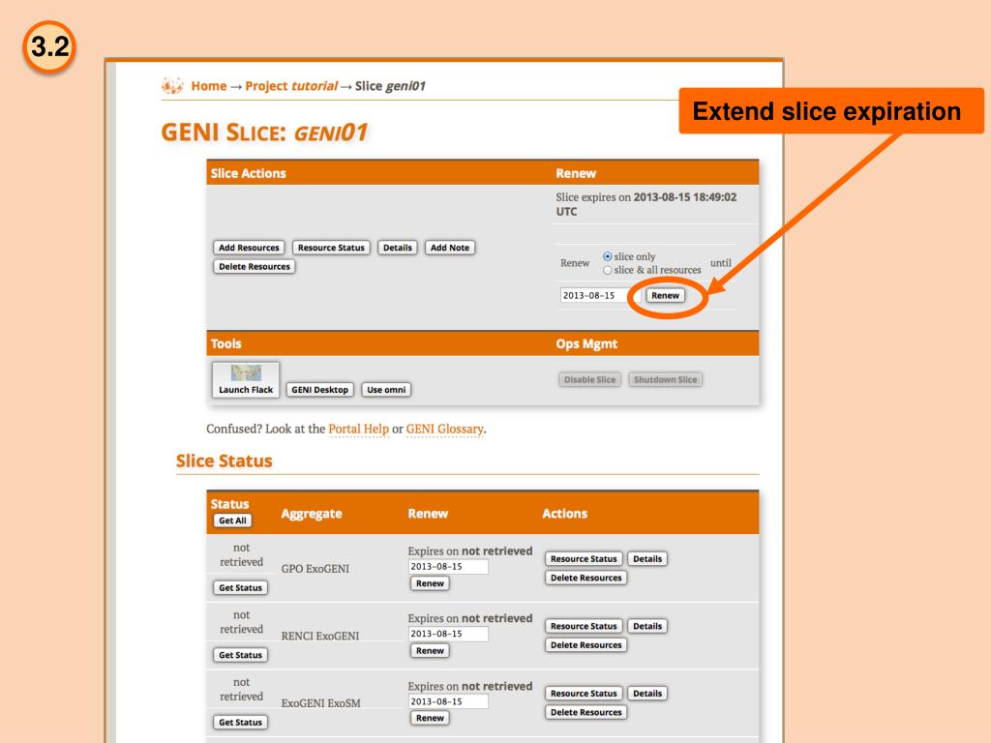Click the Add Resources button
991x743 pixels.
click(249, 248)
